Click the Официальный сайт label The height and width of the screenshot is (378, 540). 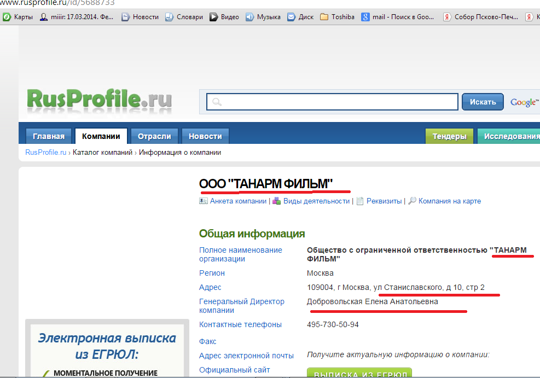pyautogui.click(x=234, y=370)
